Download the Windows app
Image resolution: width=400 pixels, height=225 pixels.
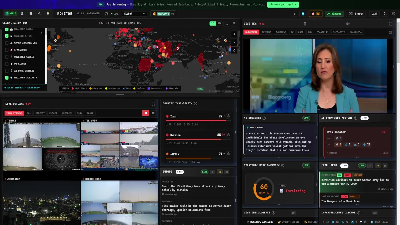click(x=334, y=14)
